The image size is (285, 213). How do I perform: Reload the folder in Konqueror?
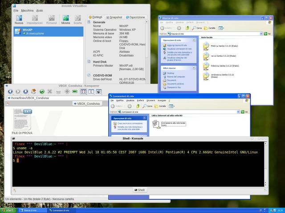point(42,91)
